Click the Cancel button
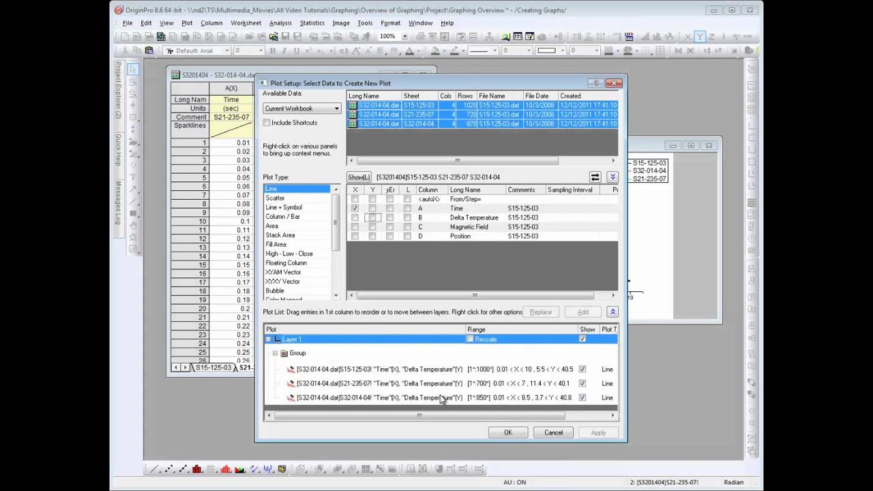 coord(553,432)
